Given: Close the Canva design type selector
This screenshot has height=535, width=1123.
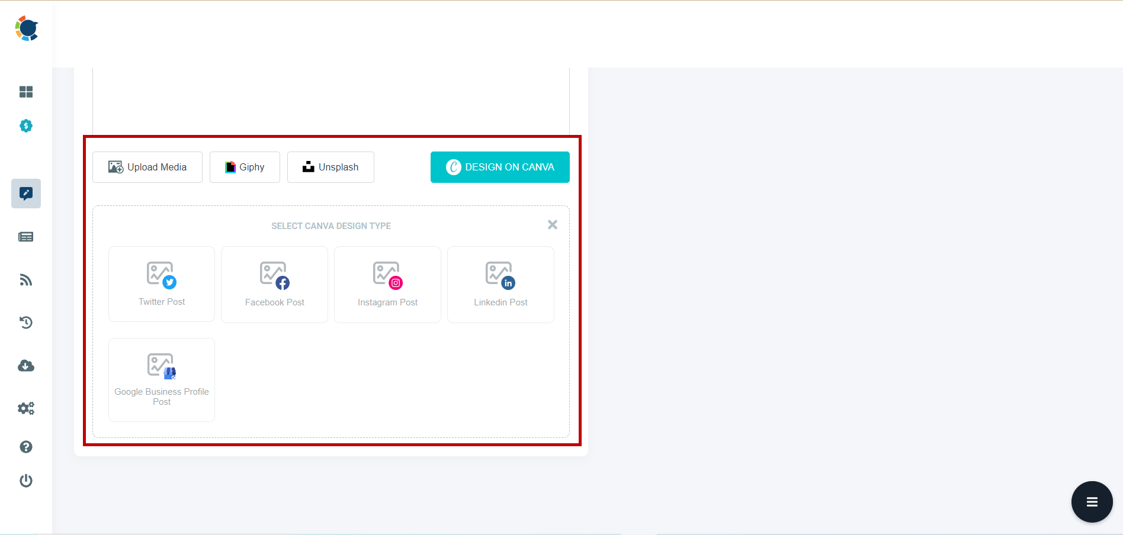Looking at the screenshot, I should [552, 224].
